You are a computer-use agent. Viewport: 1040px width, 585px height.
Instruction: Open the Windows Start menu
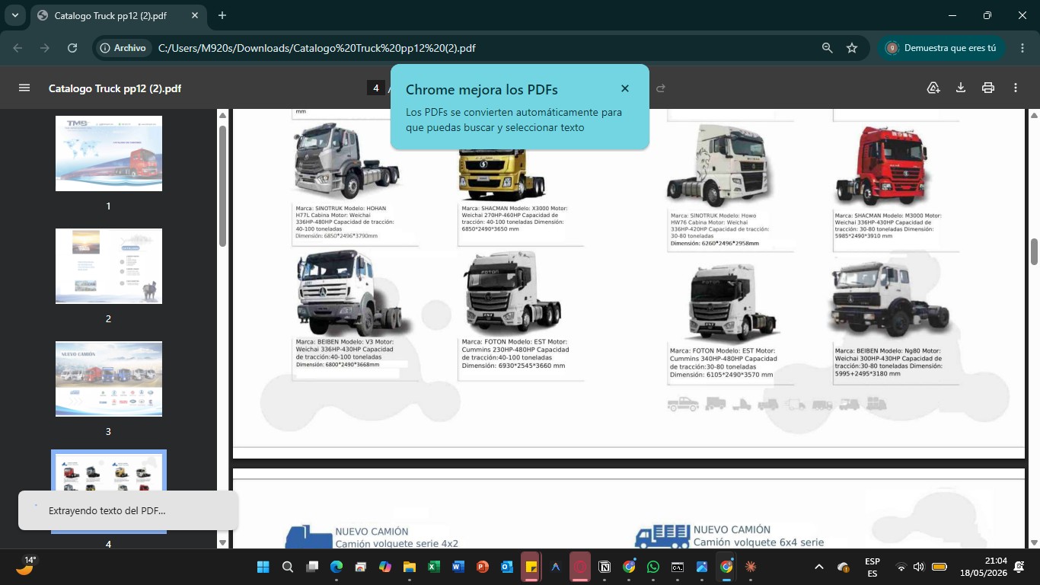pos(263,567)
